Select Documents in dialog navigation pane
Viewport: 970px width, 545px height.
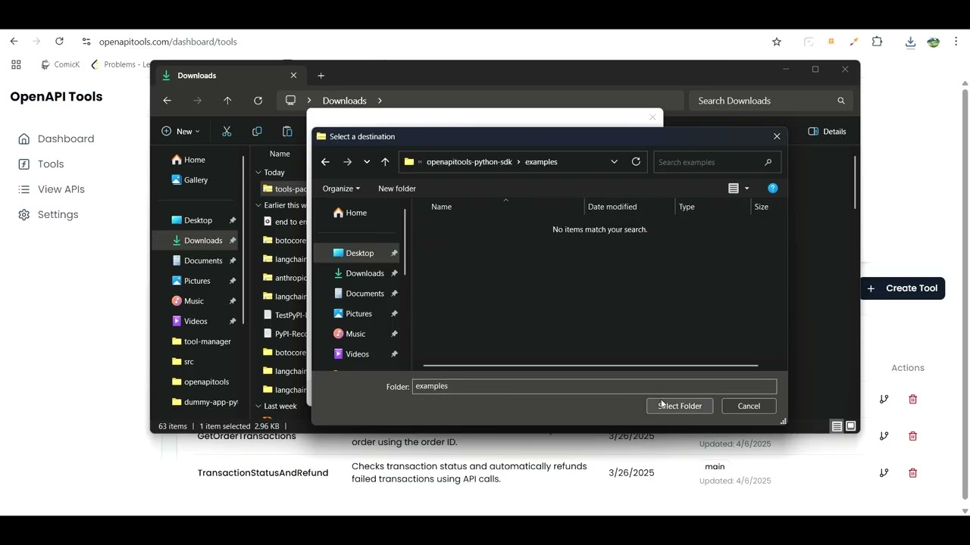pos(365,294)
